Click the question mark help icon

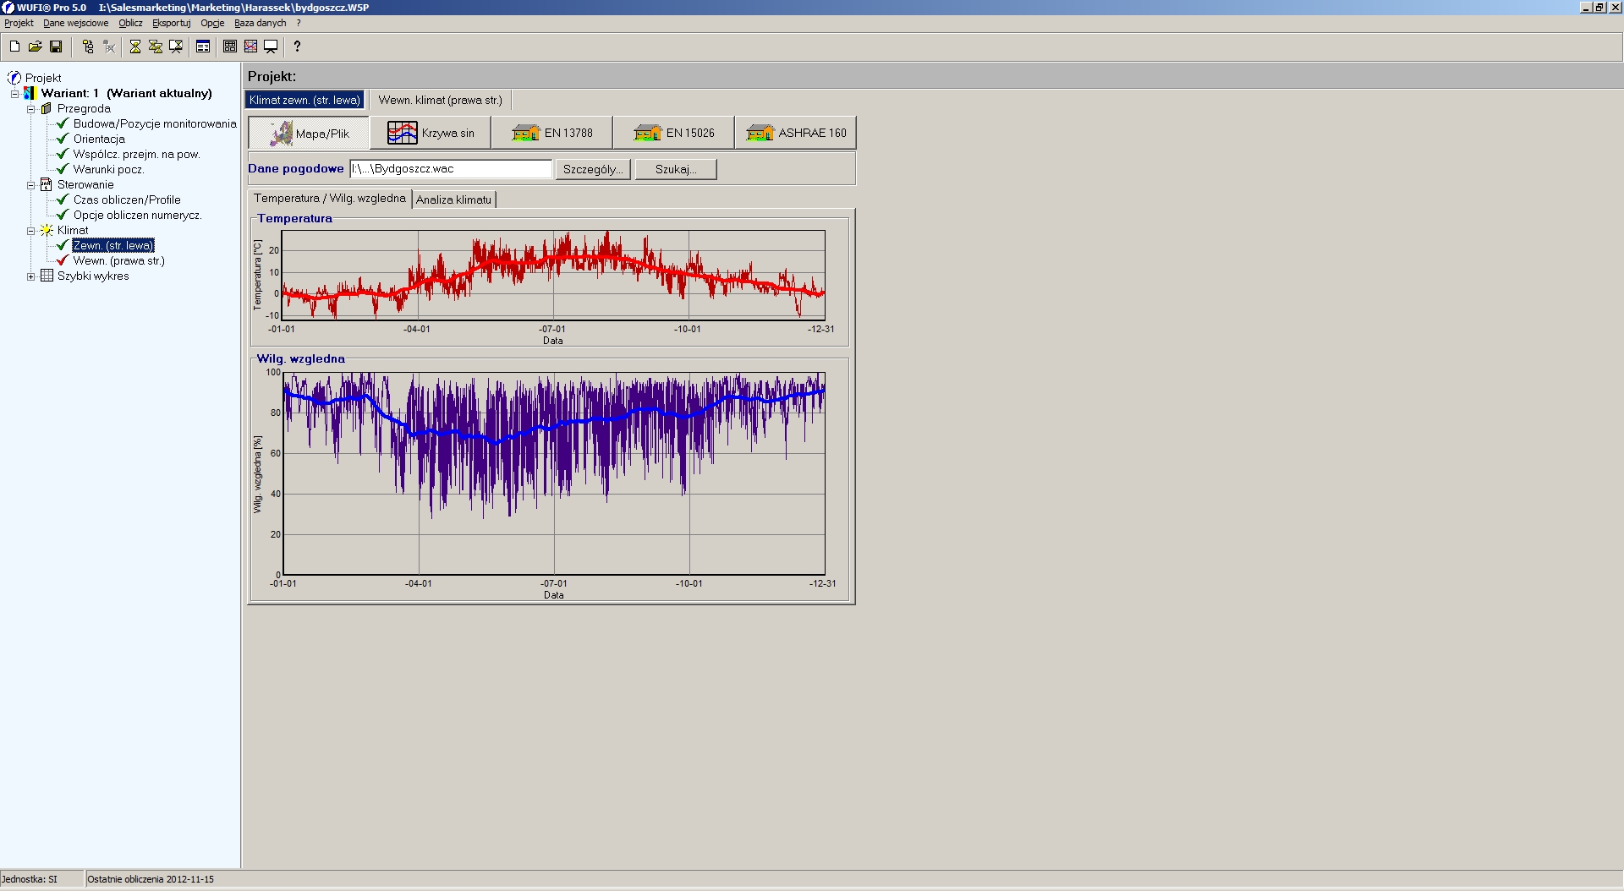[x=297, y=46]
